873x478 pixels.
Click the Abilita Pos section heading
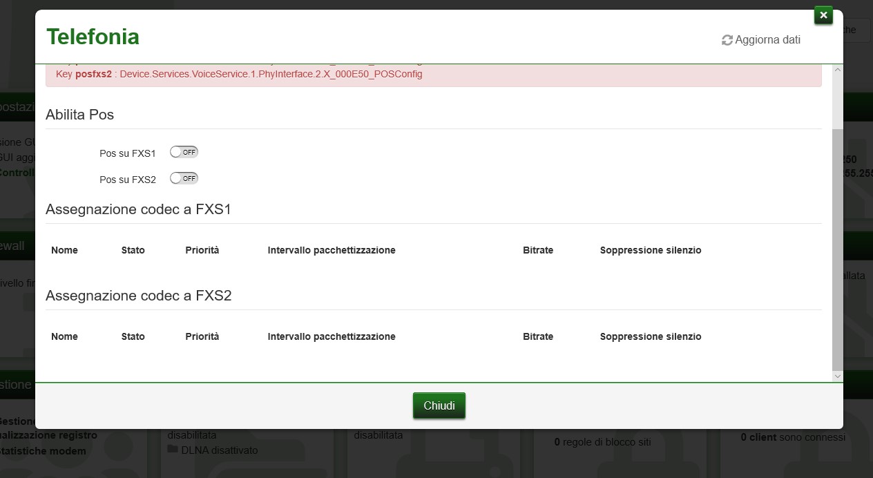pyautogui.click(x=79, y=115)
